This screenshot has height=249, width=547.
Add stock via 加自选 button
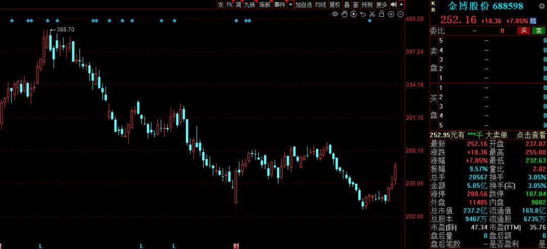coord(303,5)
